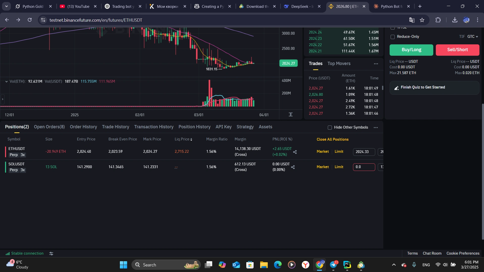Click the SOLUSDT close price field
Image resolution: width=484 pixels, height=272 pixels.
[x=364, y=167]
